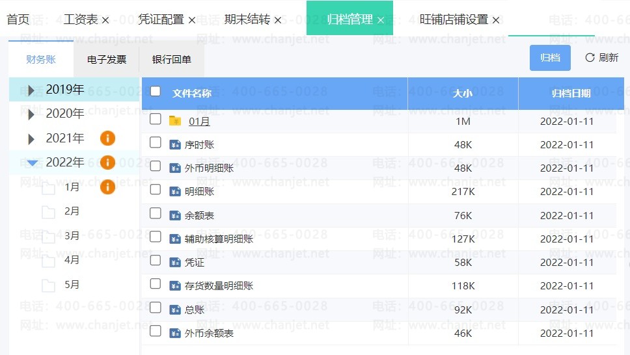Switch to the 凭证配置 tab

pyautogui.click(x=161, y=20)
